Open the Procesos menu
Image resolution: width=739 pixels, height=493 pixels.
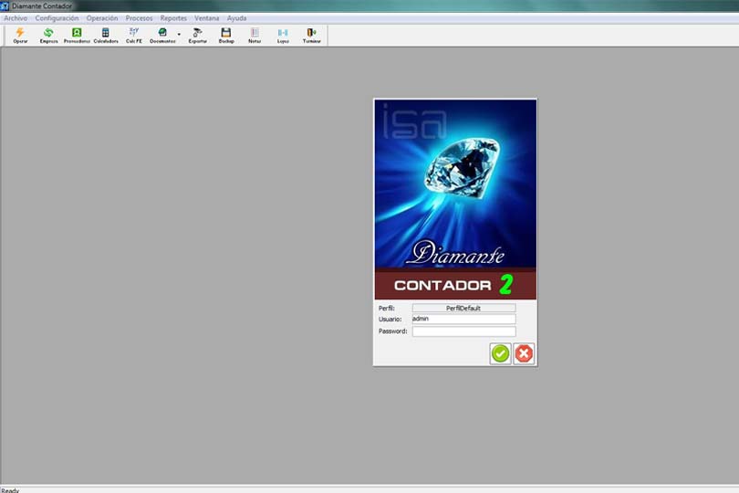139,18
